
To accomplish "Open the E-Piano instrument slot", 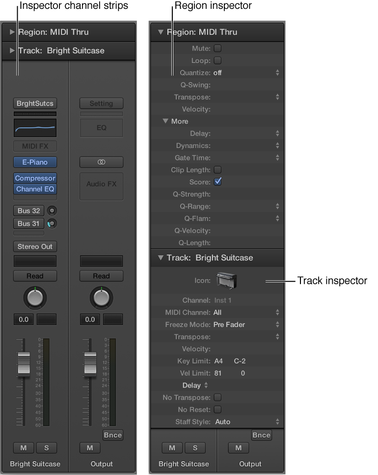I will coord(35,162).
